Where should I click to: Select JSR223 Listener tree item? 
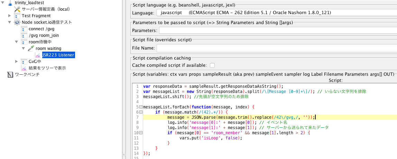58,55
